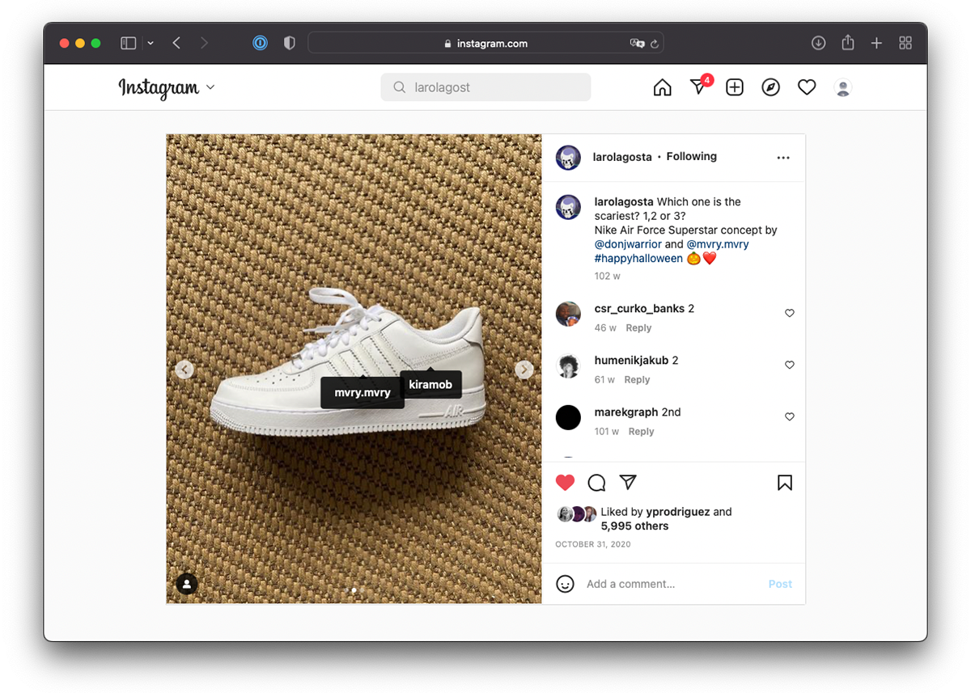Viewport: 971px width, 693px height.
Task: Open post options three-dot menu
Action: click(783, 158)
